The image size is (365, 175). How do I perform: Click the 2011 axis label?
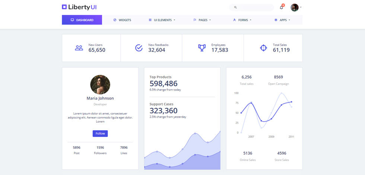coord(291,137)
